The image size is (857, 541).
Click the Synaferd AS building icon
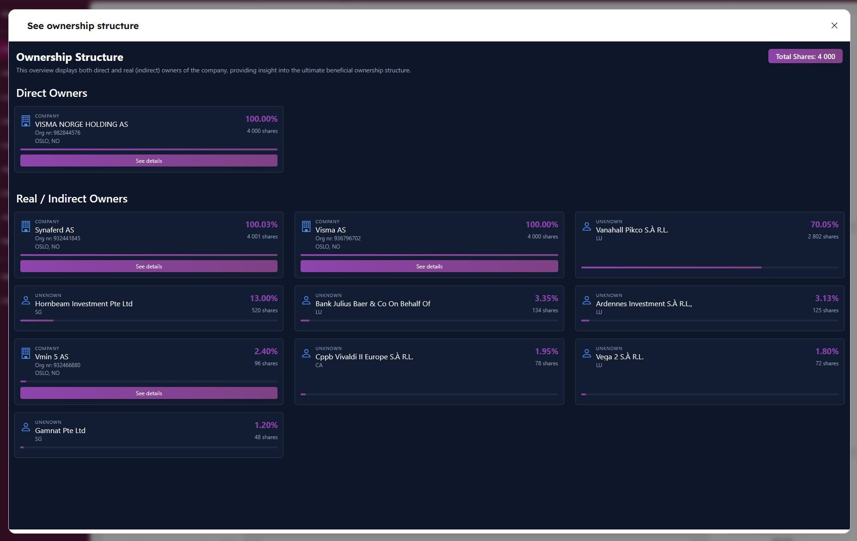[26, 226]
